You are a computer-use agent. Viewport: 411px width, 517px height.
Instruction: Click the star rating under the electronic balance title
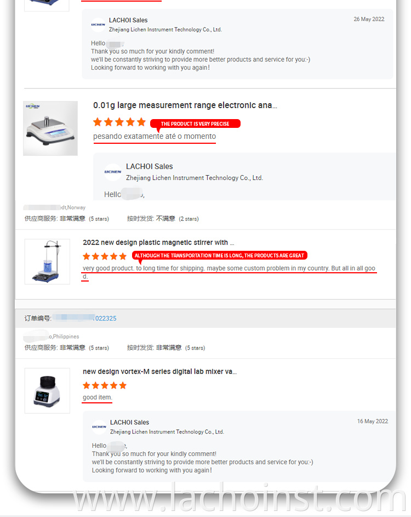click(119, 122)
